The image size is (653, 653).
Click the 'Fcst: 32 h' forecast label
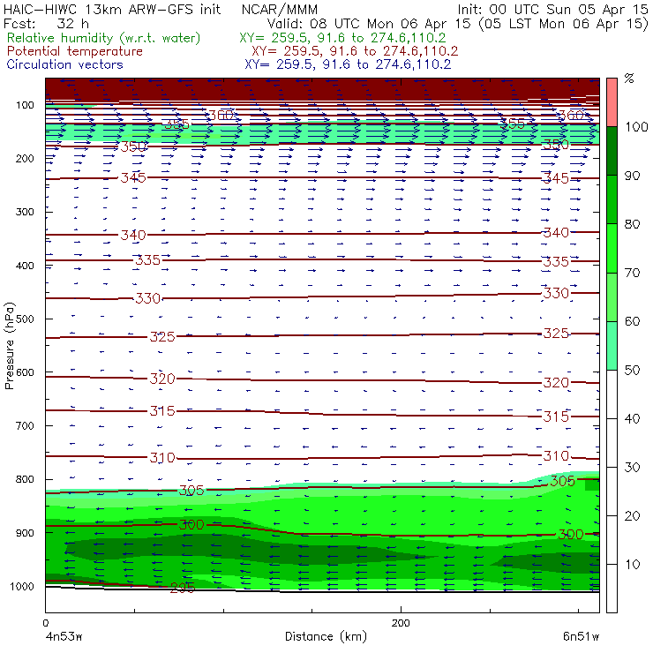(46, 24)
